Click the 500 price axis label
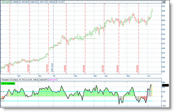 pyautogui.click(x=164, y=39)
